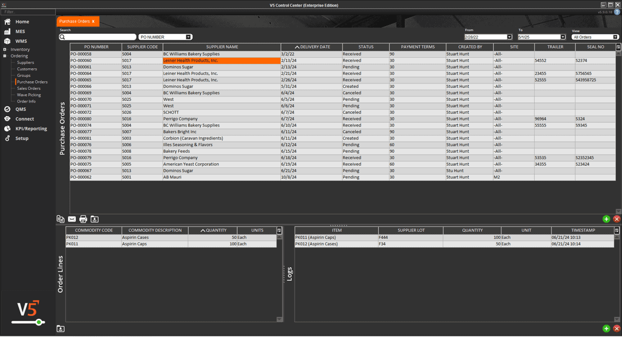Click the STATUS column header
This screenshot has height=337, width=622.
[x=366, y=47]
